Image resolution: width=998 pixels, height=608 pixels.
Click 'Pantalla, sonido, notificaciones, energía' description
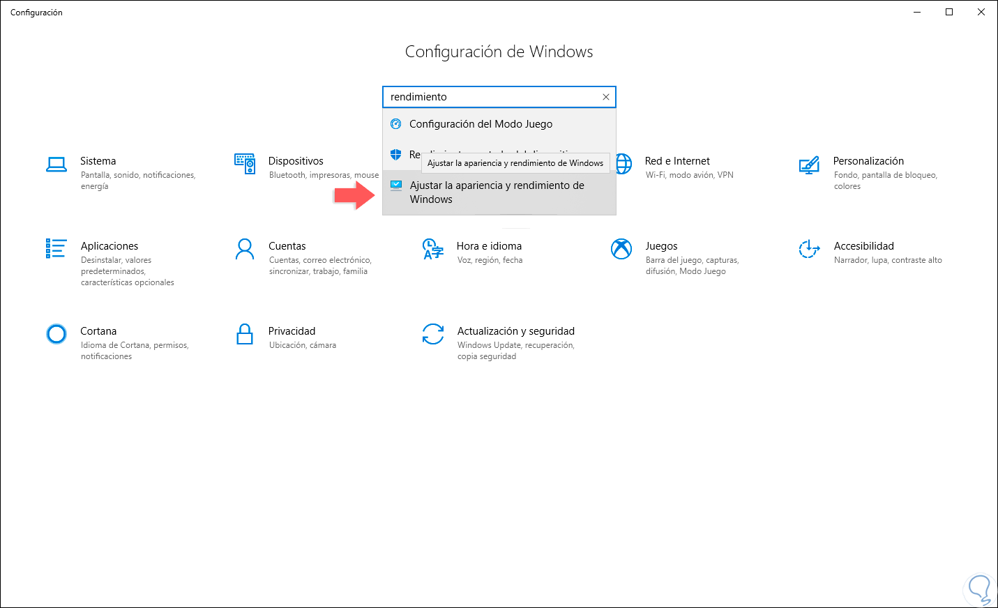[138, 181]
